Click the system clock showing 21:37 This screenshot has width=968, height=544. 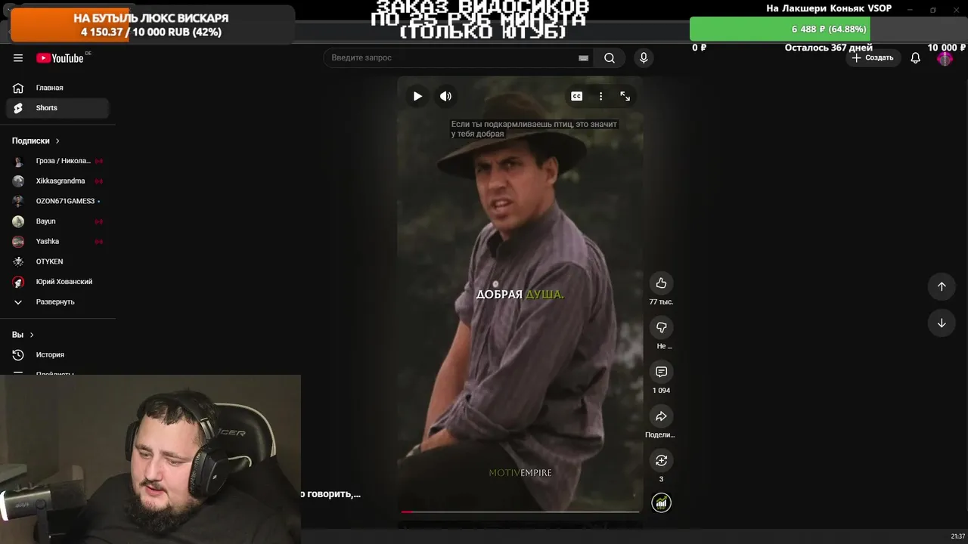click(957, 536)
